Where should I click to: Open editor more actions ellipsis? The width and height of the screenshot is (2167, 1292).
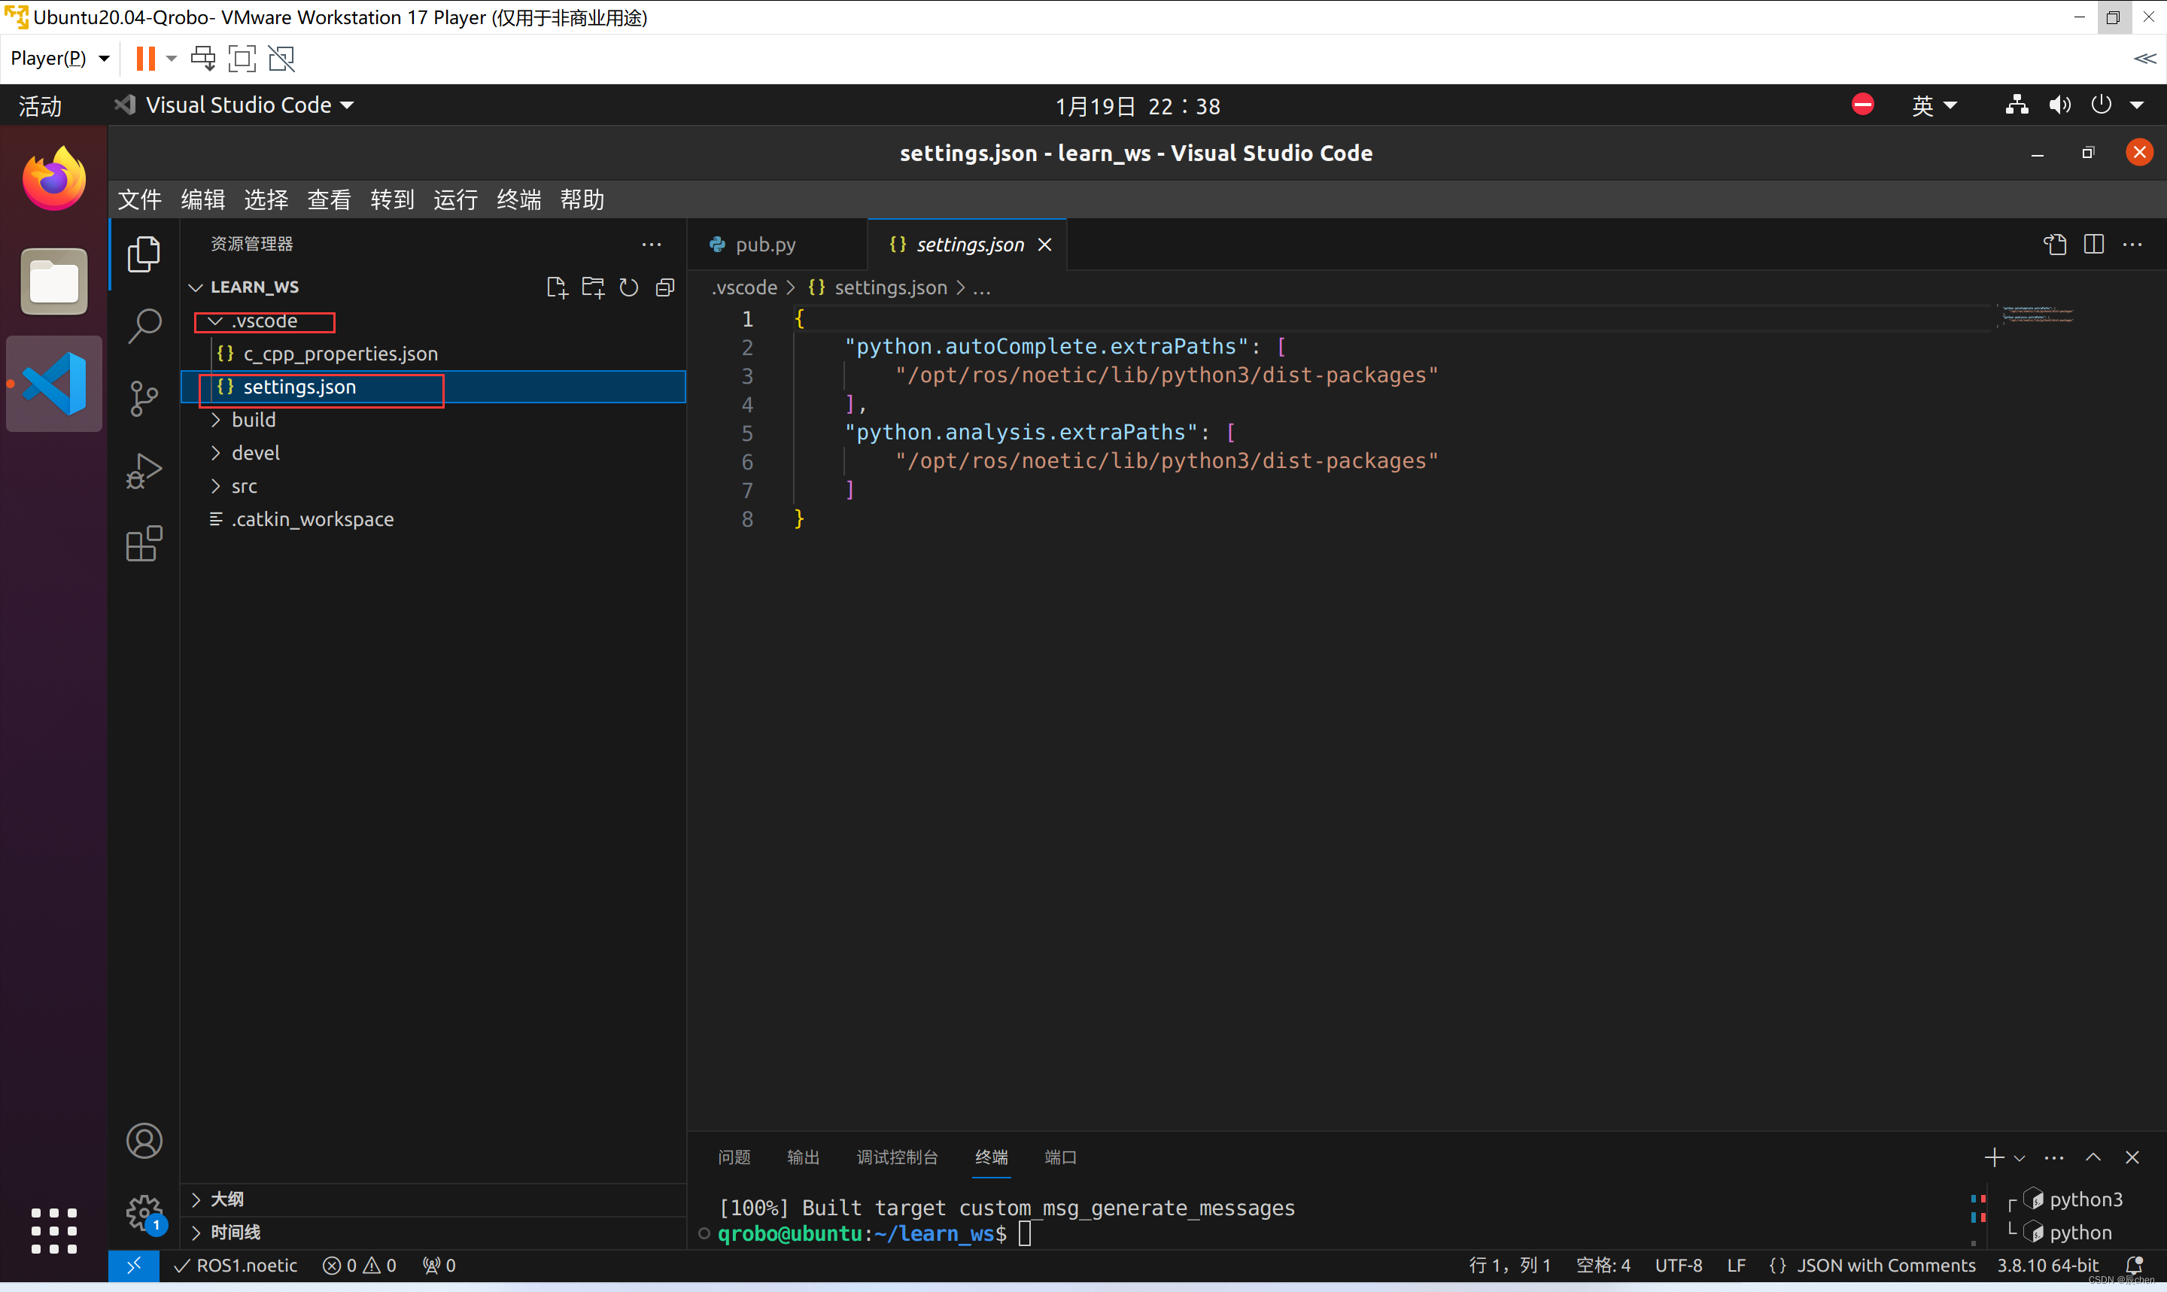click(x=2132, y=245)
